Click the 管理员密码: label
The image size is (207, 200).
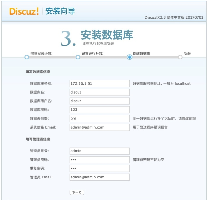point(39,160)
